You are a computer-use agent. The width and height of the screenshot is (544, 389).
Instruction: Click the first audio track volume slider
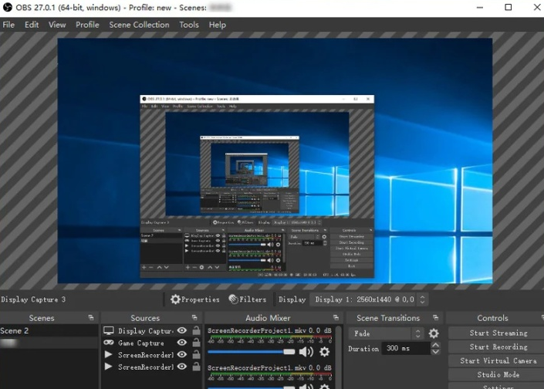point(252,351)
